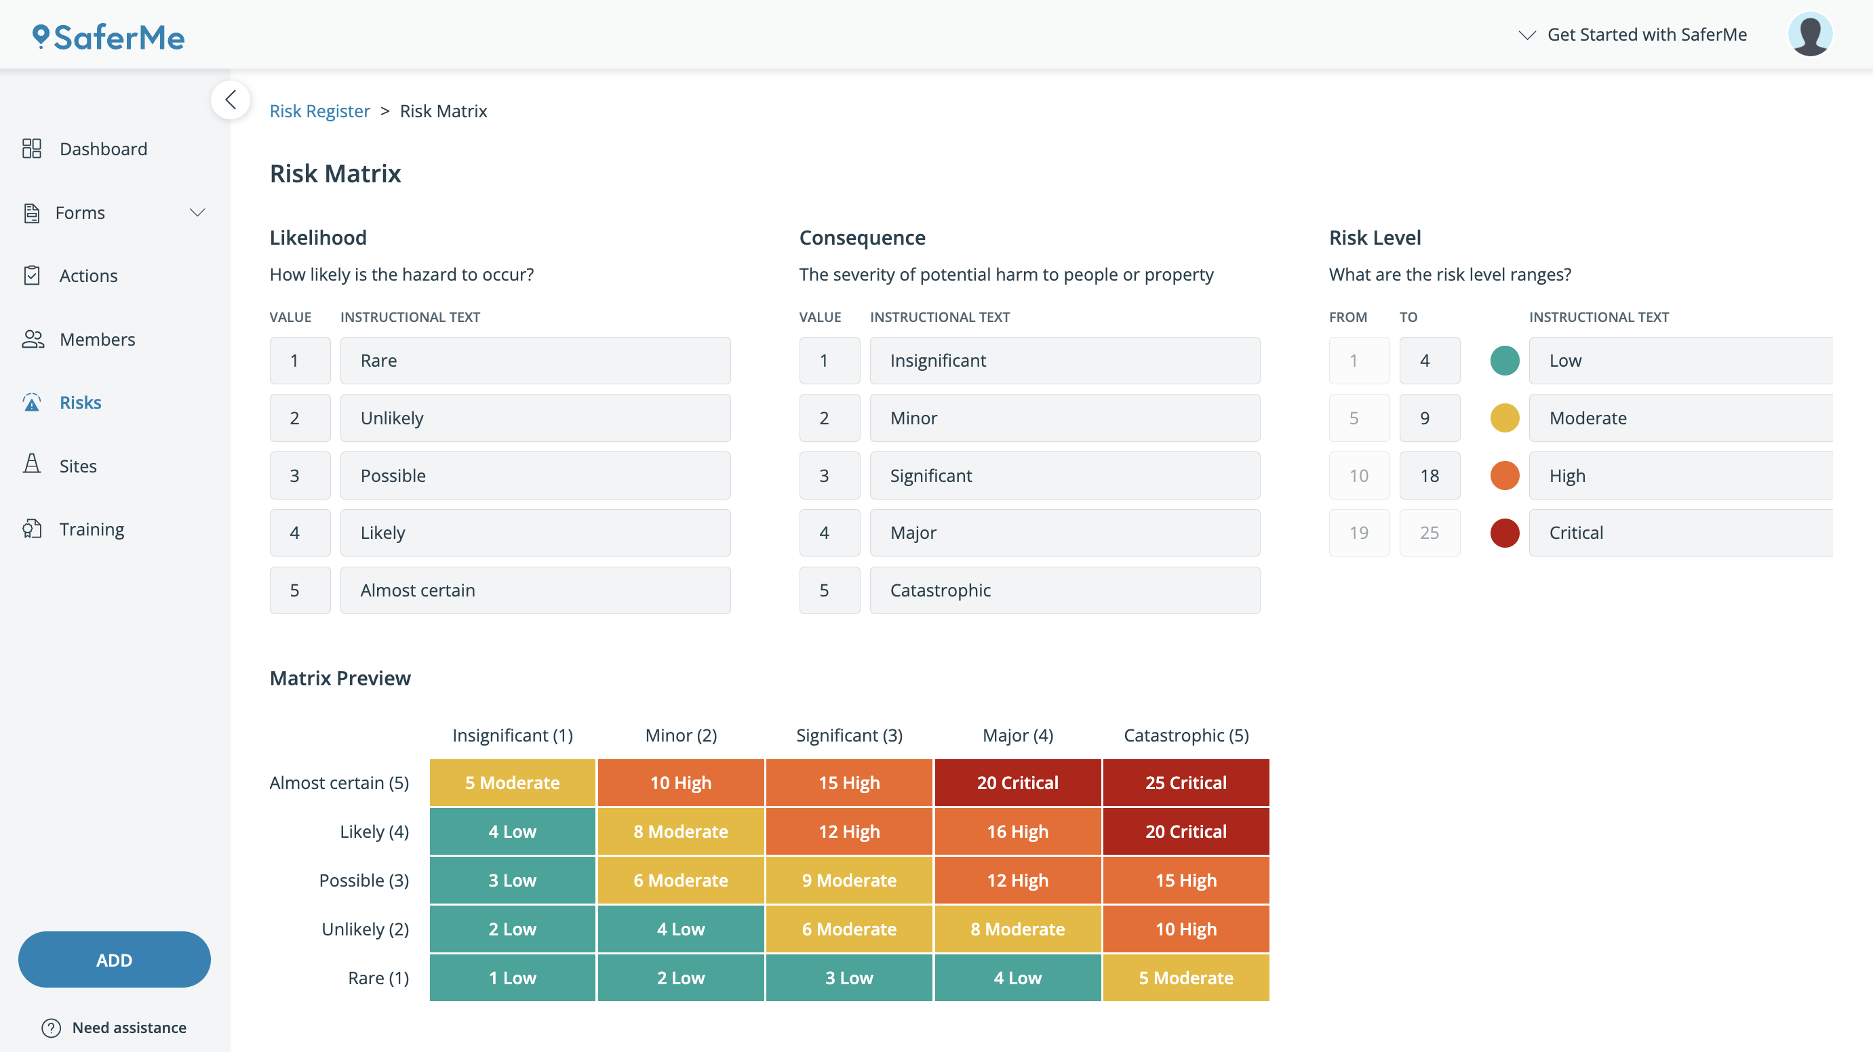Image resolution: width=1873 pixels, height=1052 pixels.
Task: Open Members via the people icon
Action: click(33, 339)
